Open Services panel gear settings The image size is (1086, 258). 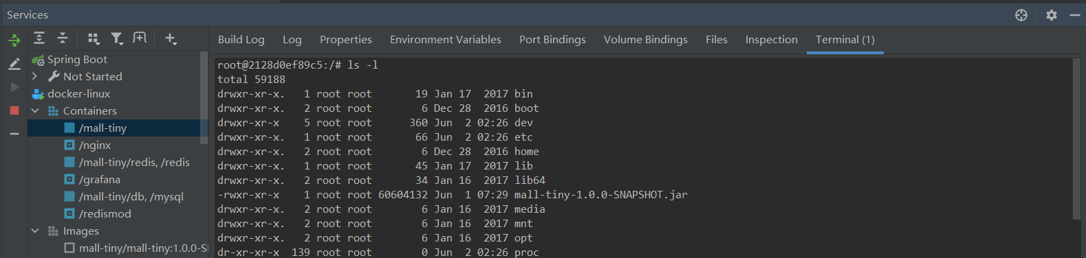(1051, 14)
